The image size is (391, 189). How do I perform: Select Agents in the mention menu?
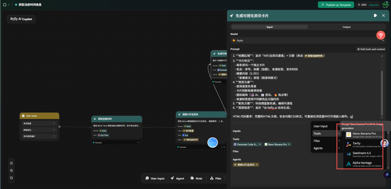[x=318, y=148]
